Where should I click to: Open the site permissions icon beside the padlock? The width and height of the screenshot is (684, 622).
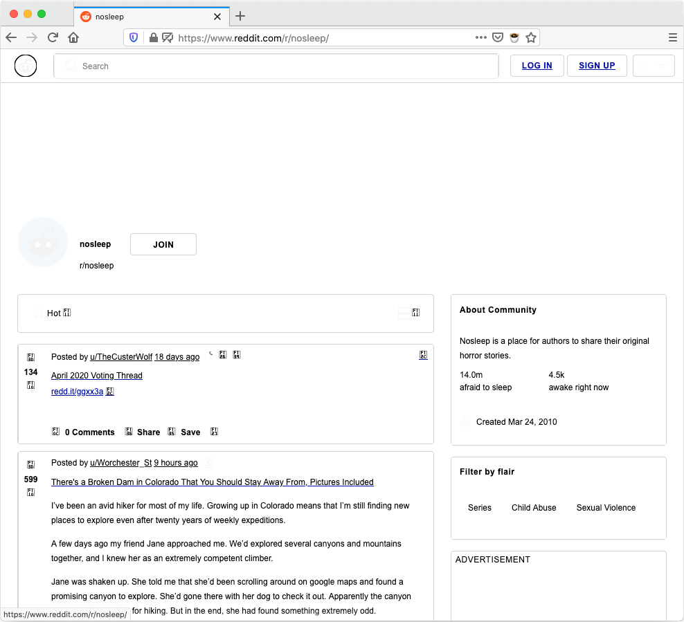coord(168,38)
